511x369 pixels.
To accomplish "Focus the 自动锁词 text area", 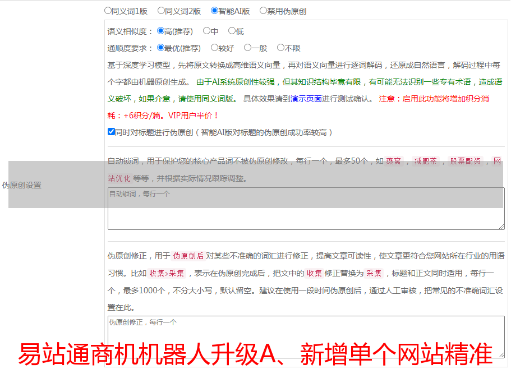I will click(306, 209).
